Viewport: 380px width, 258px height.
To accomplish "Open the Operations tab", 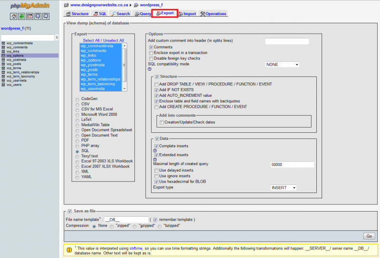I will [213, 14].
